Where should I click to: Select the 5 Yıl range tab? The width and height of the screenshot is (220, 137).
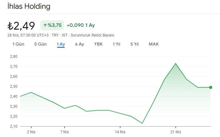pos(134,44)
